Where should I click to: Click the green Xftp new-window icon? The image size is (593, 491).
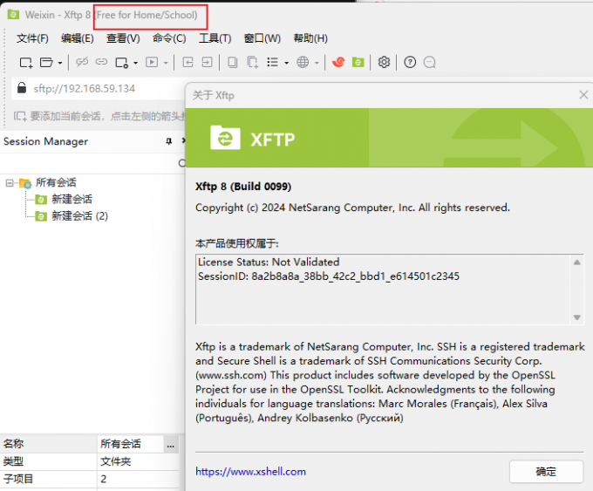click(x=358, y=62)
